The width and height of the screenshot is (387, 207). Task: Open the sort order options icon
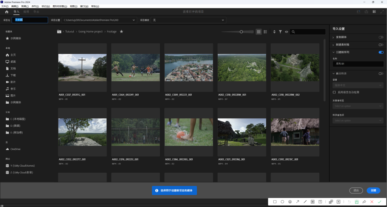(x=274, y=32)
